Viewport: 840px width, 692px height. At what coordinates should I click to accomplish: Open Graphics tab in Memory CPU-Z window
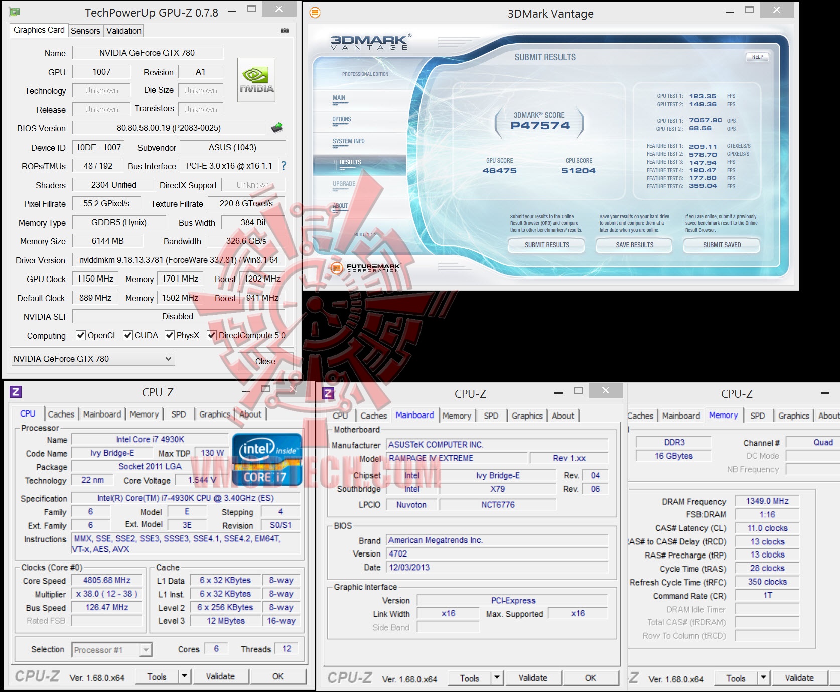coord(794,416)
